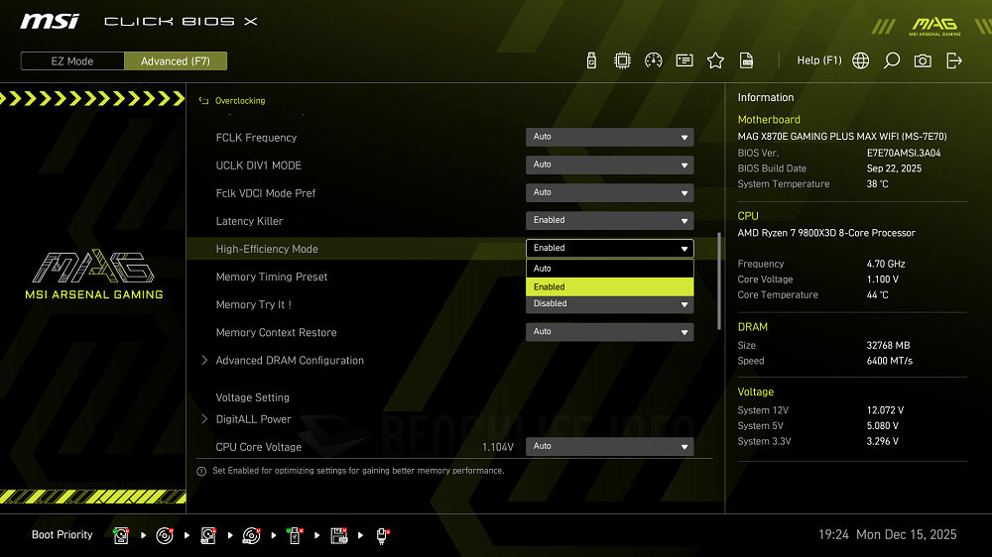The width and height of the screenshot is (992, 557).
Task: Click the exit door icon
Action: [x=954, y=60]
